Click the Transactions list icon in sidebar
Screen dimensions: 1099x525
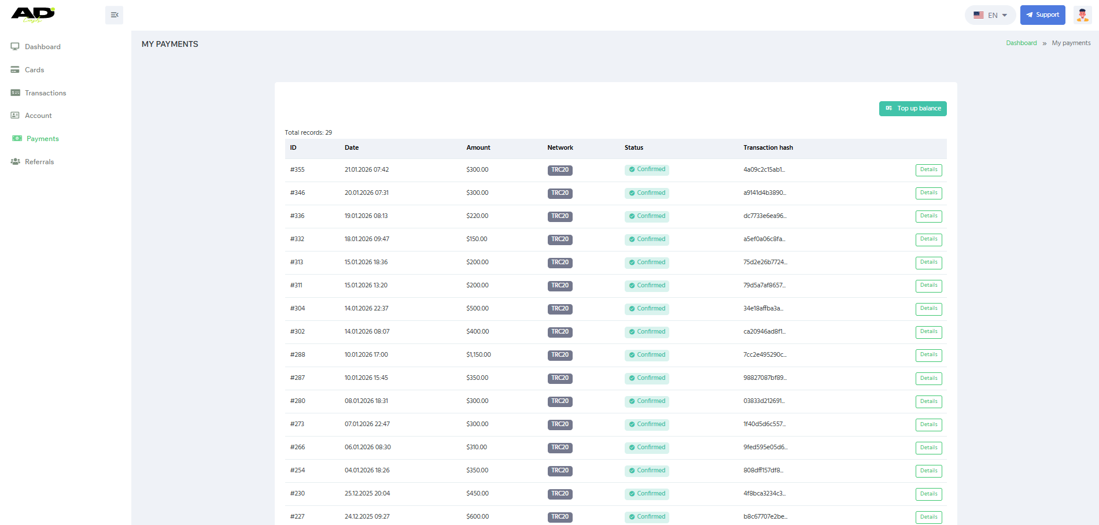pos(15,93)
